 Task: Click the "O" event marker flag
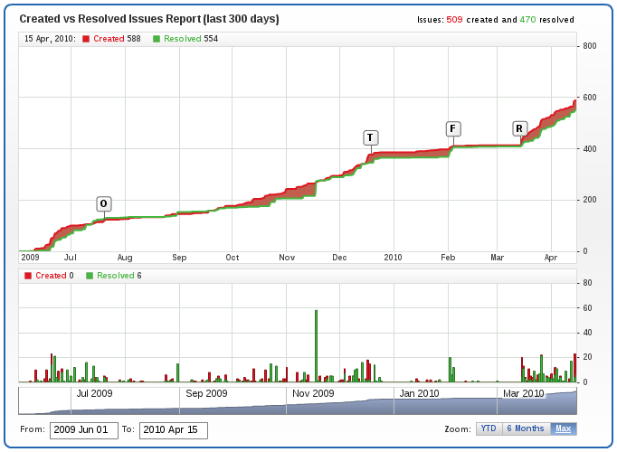pos(104,203)
